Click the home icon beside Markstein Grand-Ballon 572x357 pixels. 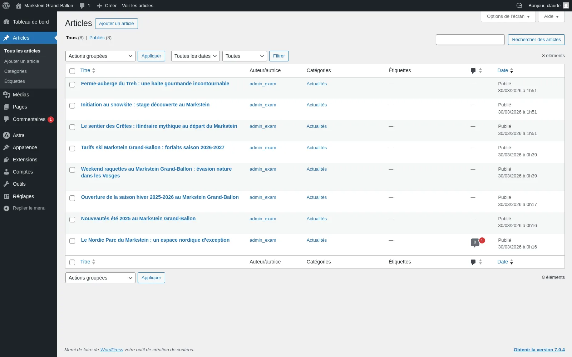pyautogui.click(x=19, y=6)
